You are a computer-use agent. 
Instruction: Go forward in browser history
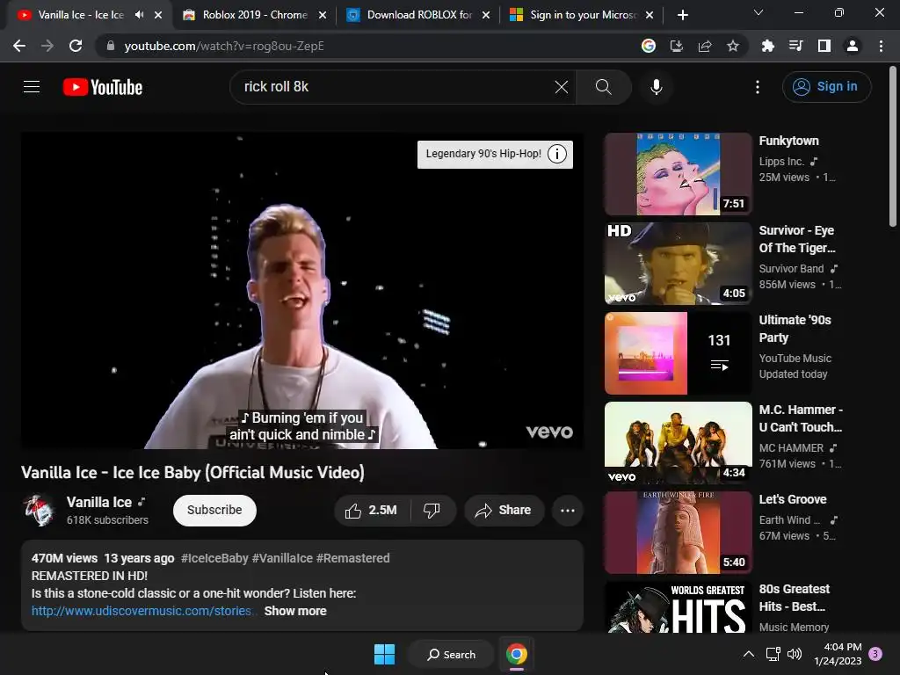point(47,46)
